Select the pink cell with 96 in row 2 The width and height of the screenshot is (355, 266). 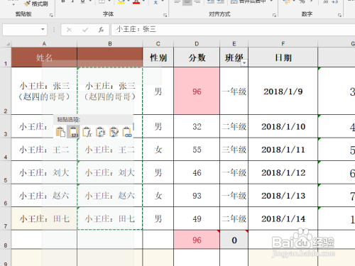pyautogui.click(x=197, y=91)
